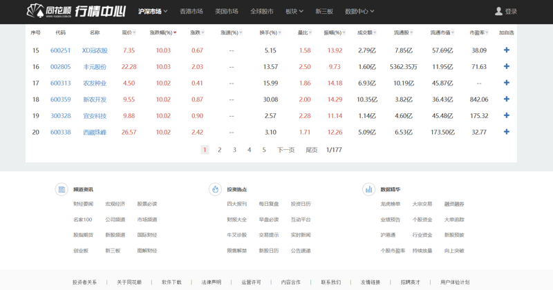
Task: Open 软件下载 in footer bar
Action: (x=171, y=282)
